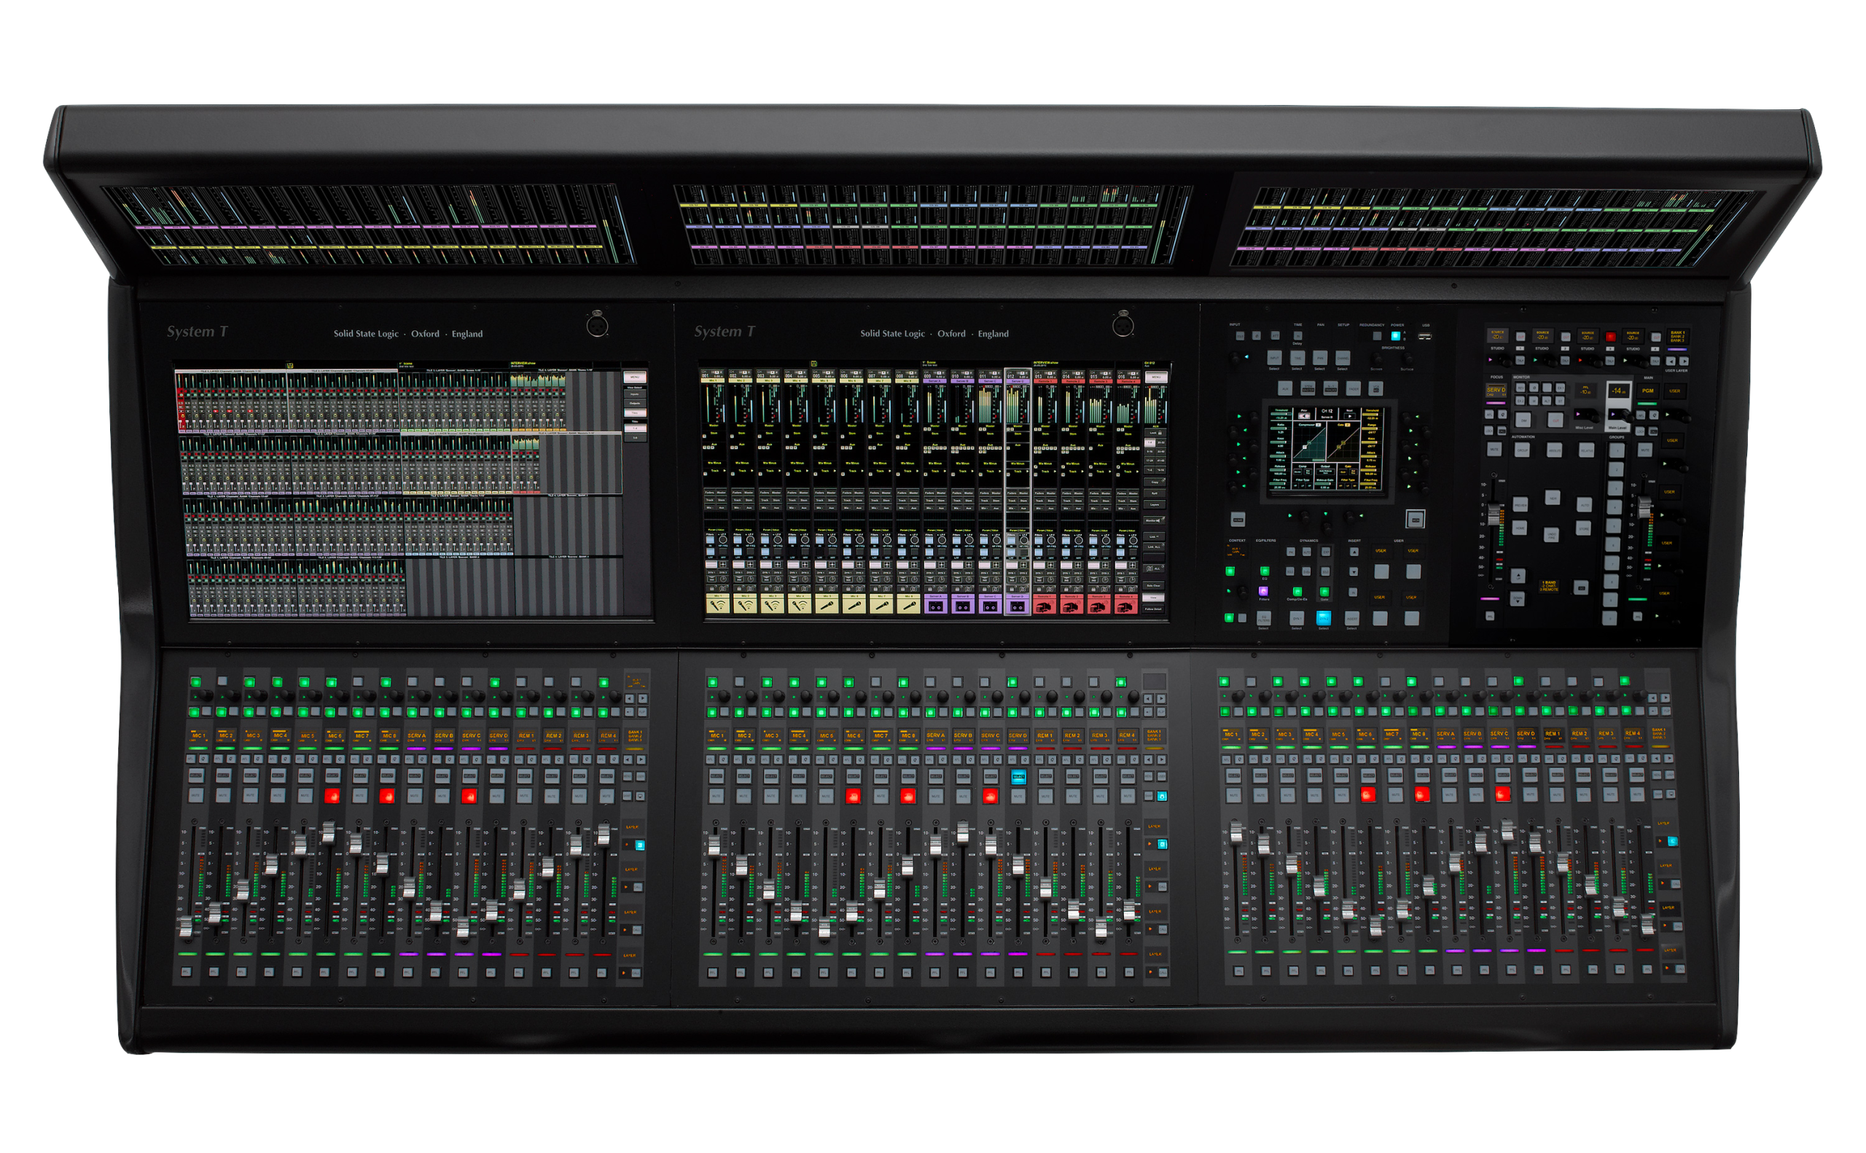Tap the Server A cassette tape icon
Screen dimensions: 1866x1153
click(936, 606)
